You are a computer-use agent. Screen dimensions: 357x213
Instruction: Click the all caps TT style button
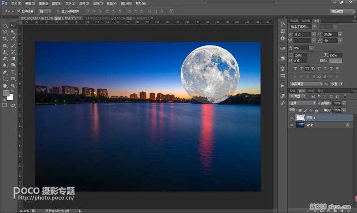click(307, 69)
